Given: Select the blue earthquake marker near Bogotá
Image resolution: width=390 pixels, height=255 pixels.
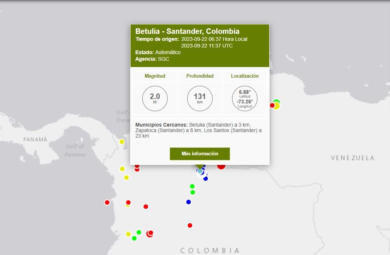Looking at the screenshot, I should coord(188,202).
